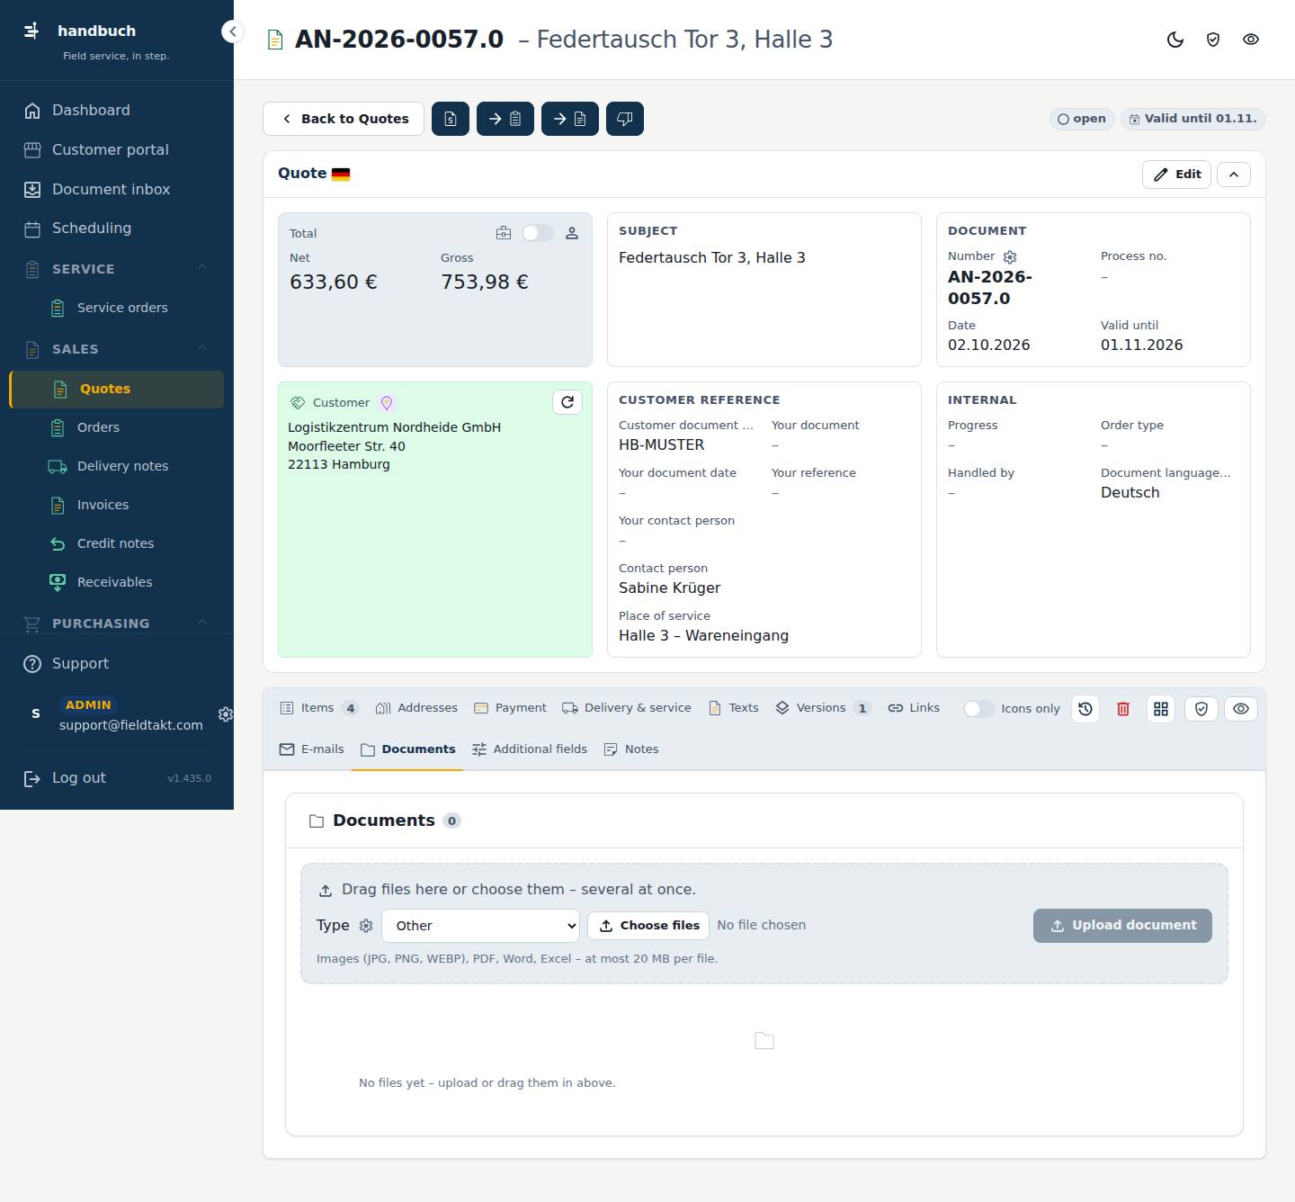Convert quote to order arrow-clipboard icon
Viewport: 1295px width, 1202px height.
pyautogui.click(x=505, y=119)
